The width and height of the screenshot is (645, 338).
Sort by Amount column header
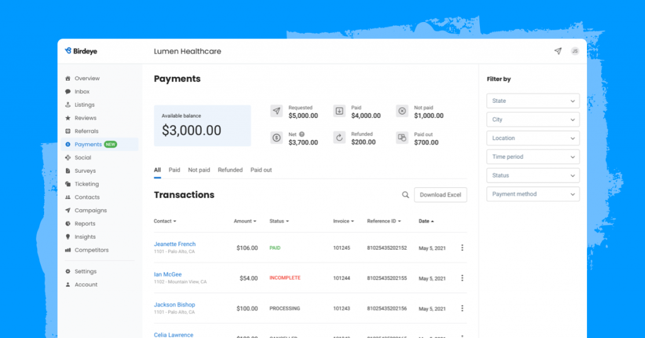coord(245,221)
